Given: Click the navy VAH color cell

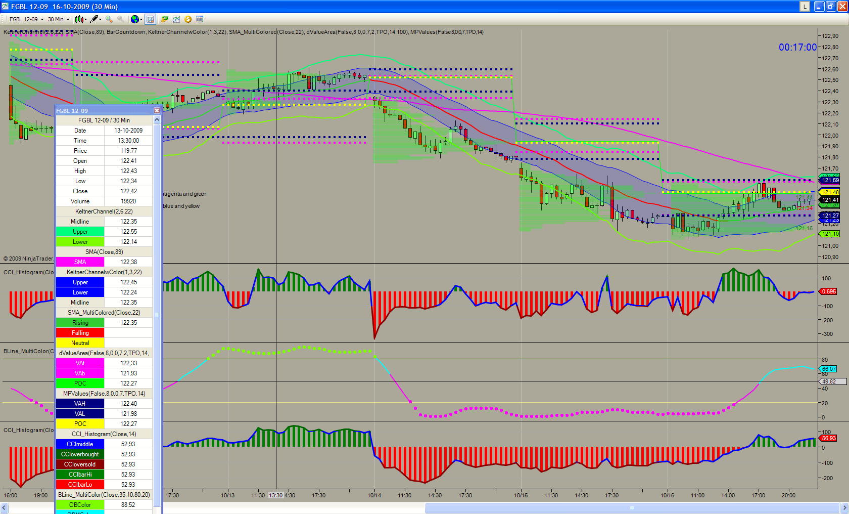Looking at the screenshot, I should pyautogui.click(x=80, y=404).
